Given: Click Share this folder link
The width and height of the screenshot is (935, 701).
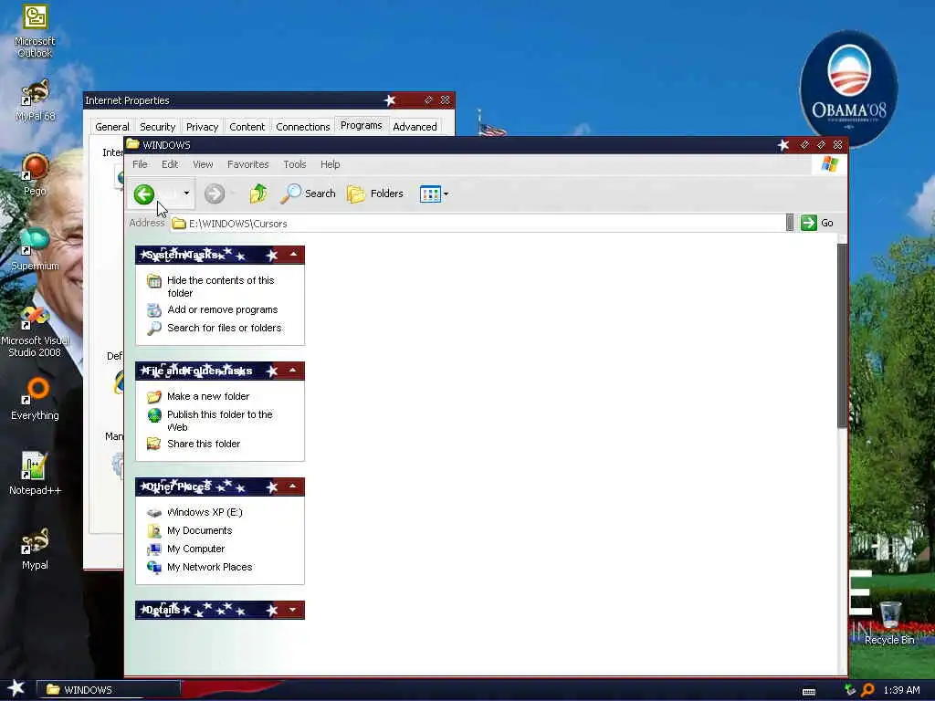Looking at the screenshot, I should tap(204, 445).
